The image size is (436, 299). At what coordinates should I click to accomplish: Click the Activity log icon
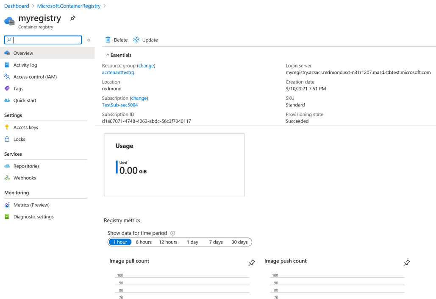point(7,65)
